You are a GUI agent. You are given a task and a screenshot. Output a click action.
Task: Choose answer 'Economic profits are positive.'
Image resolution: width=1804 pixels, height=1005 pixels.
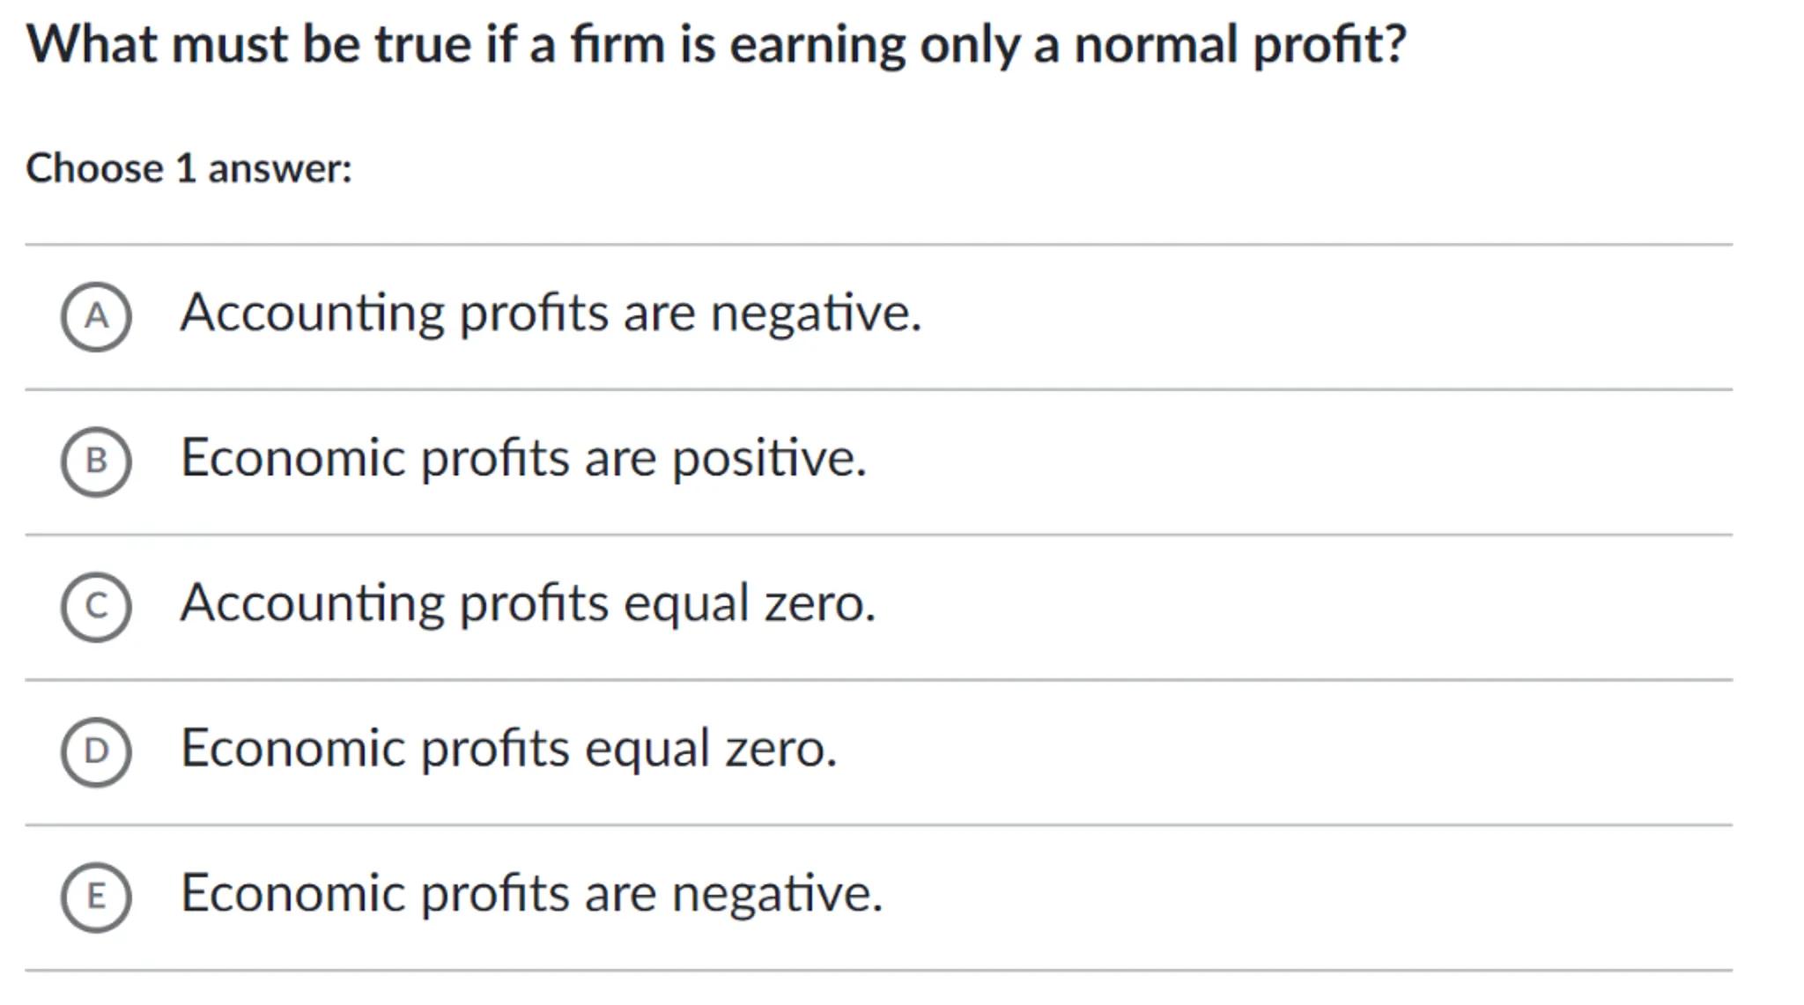[x=523, y=458]
